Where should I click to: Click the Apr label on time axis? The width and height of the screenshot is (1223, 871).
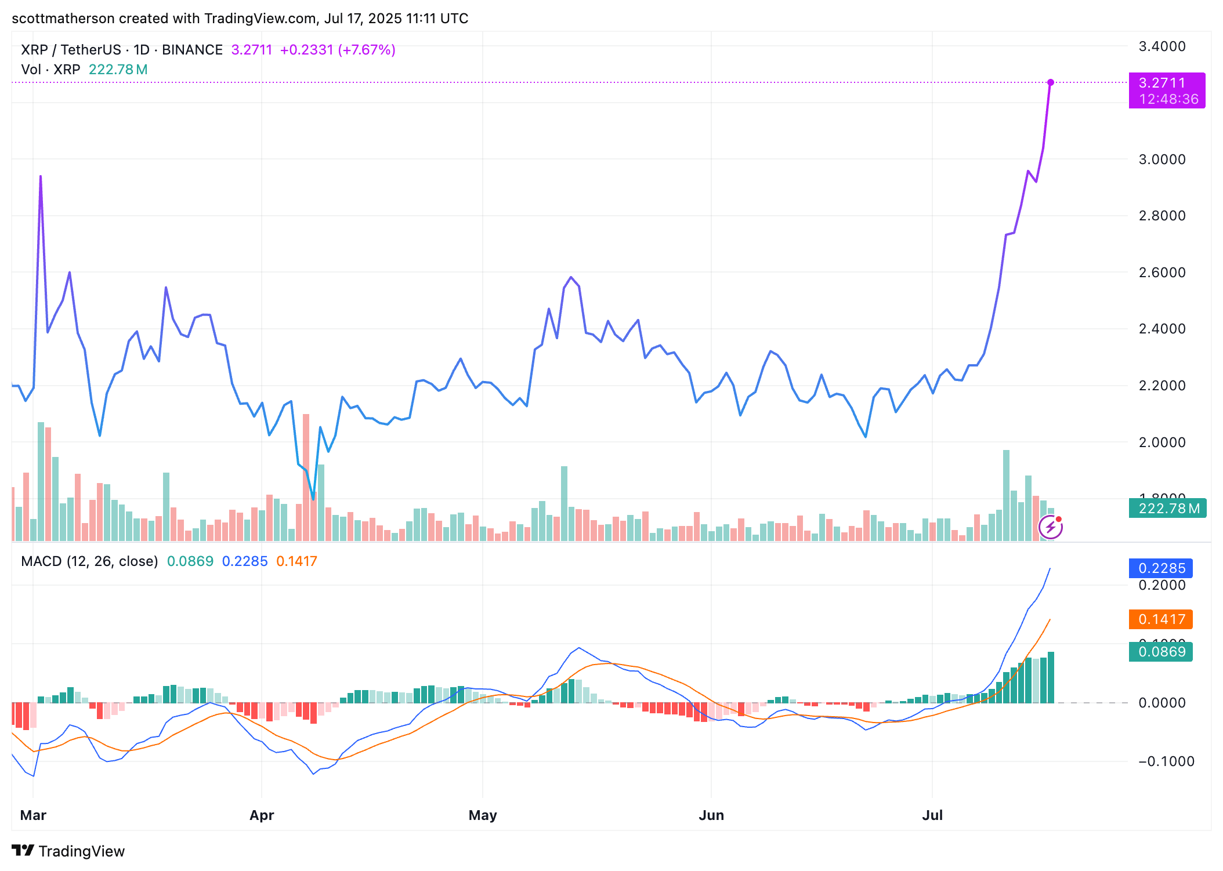(262, 815)
